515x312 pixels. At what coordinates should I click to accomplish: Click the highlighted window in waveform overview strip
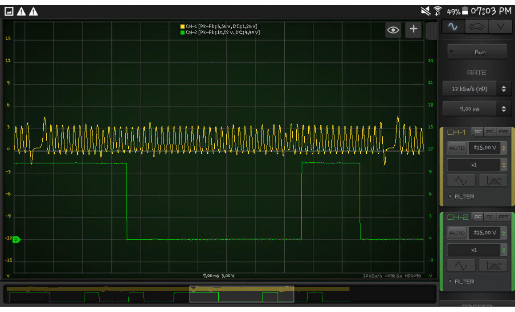click(x=241, y=294)
